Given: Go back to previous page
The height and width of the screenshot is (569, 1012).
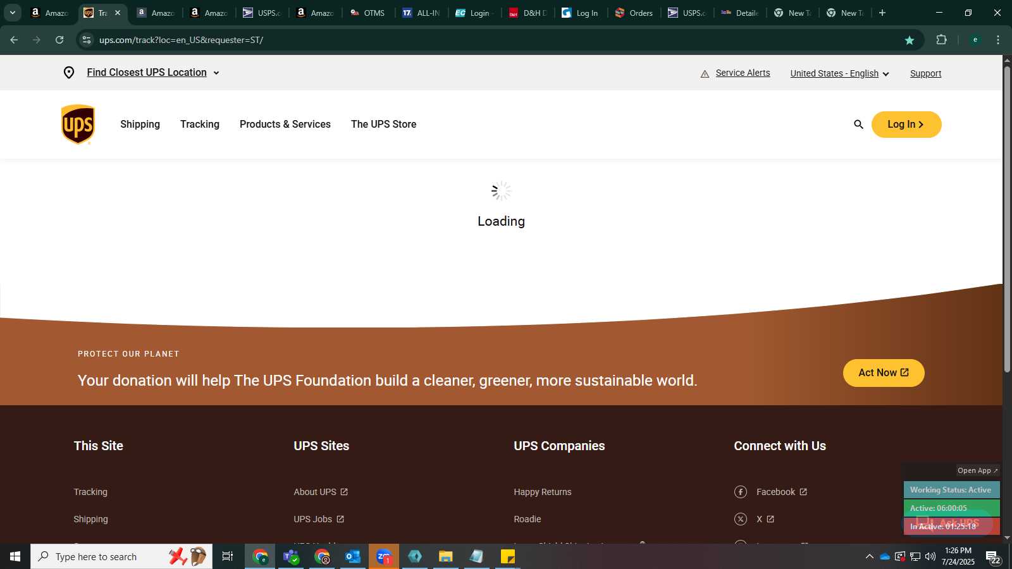Looking at the screenshot, I should coord(14,40).
